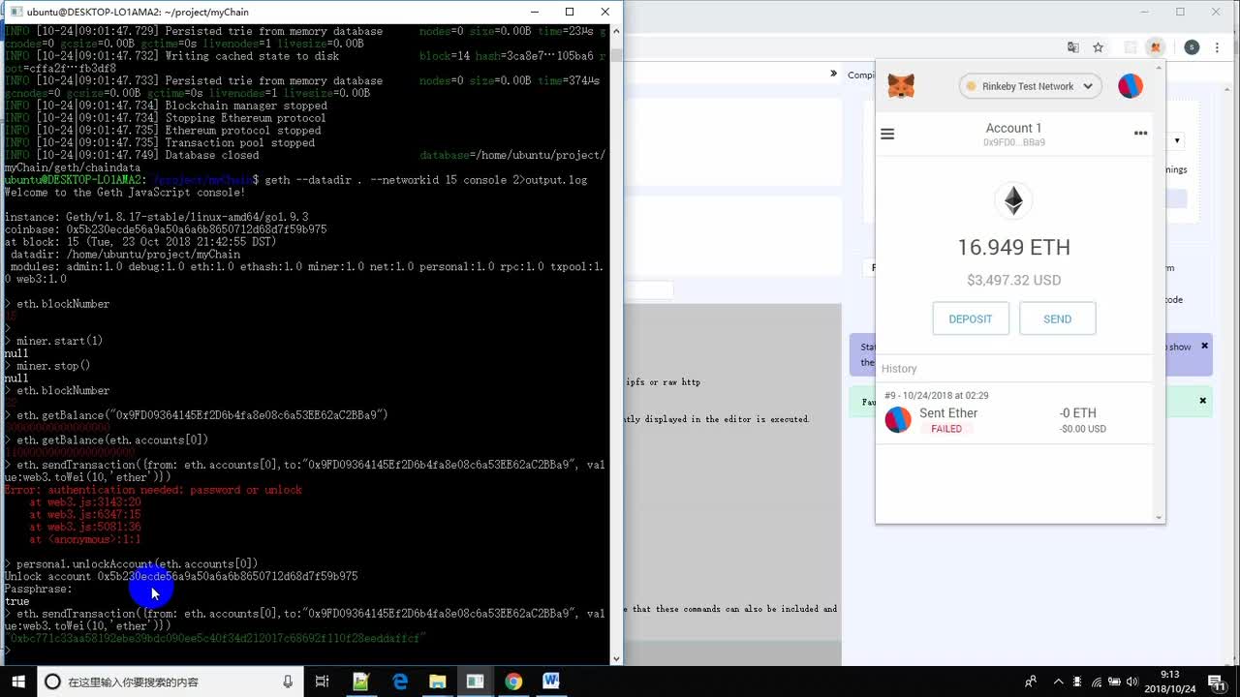
Task: Click the transaction hash output line in terminal
Action: click(x=216, y=638)
